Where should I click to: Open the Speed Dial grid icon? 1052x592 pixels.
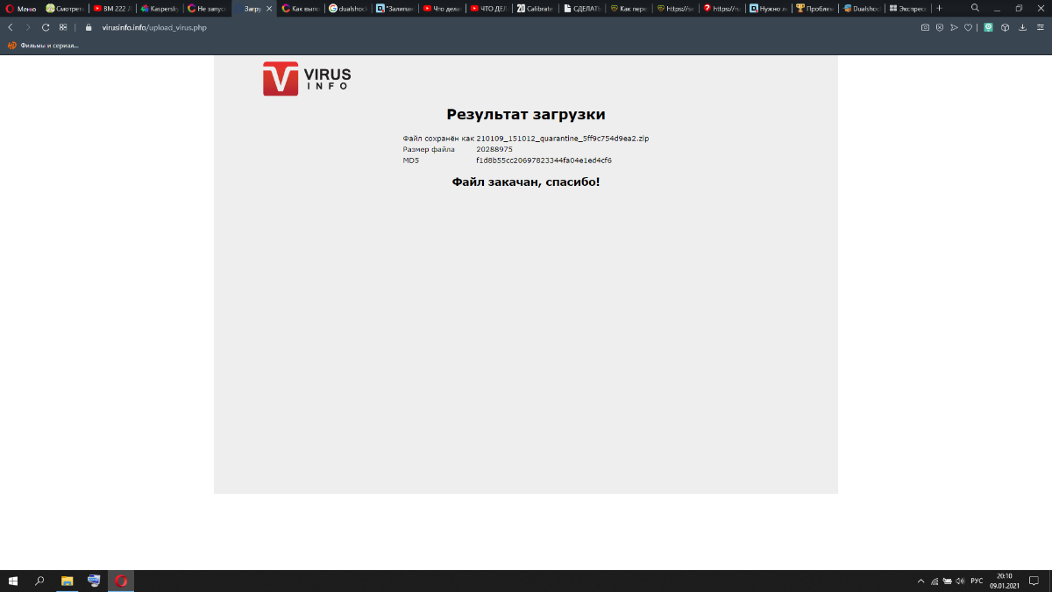(x=63, y=27)
